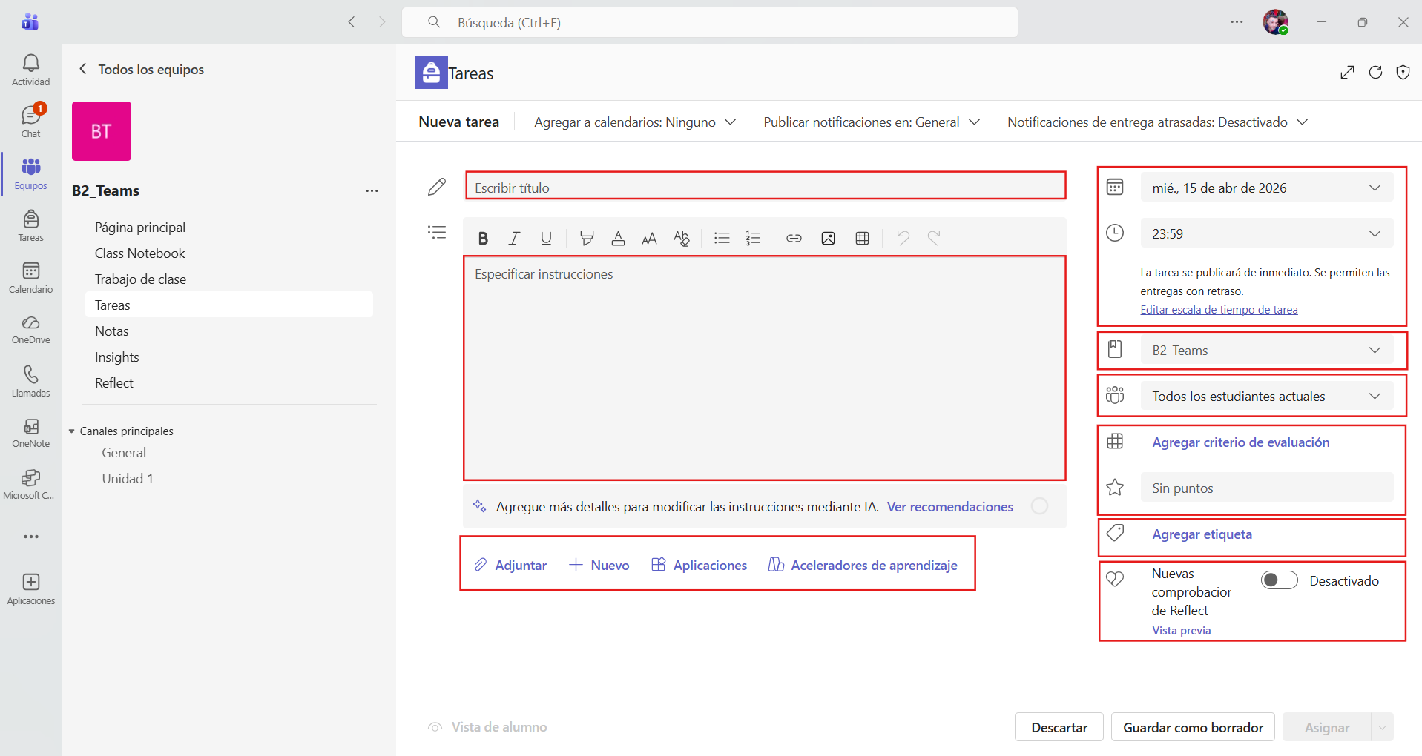Viewport: 1422px width, 756px height.
Task: Open the Aplicaciones store icon
Action: tap(30, 589)
